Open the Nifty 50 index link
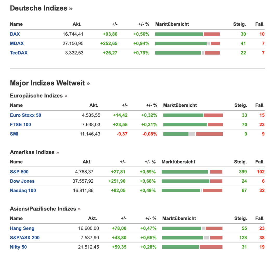This screenshot has height=257, width=268. 18,247
